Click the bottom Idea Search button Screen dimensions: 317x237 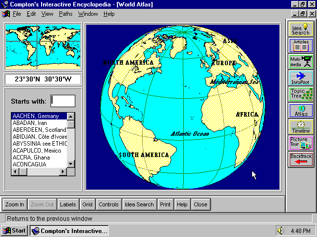[x=139, y=204]
